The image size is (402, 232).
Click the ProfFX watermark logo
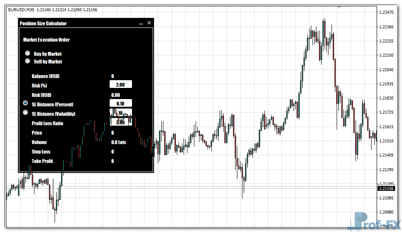pyautogui.click(x=375, y=221)
